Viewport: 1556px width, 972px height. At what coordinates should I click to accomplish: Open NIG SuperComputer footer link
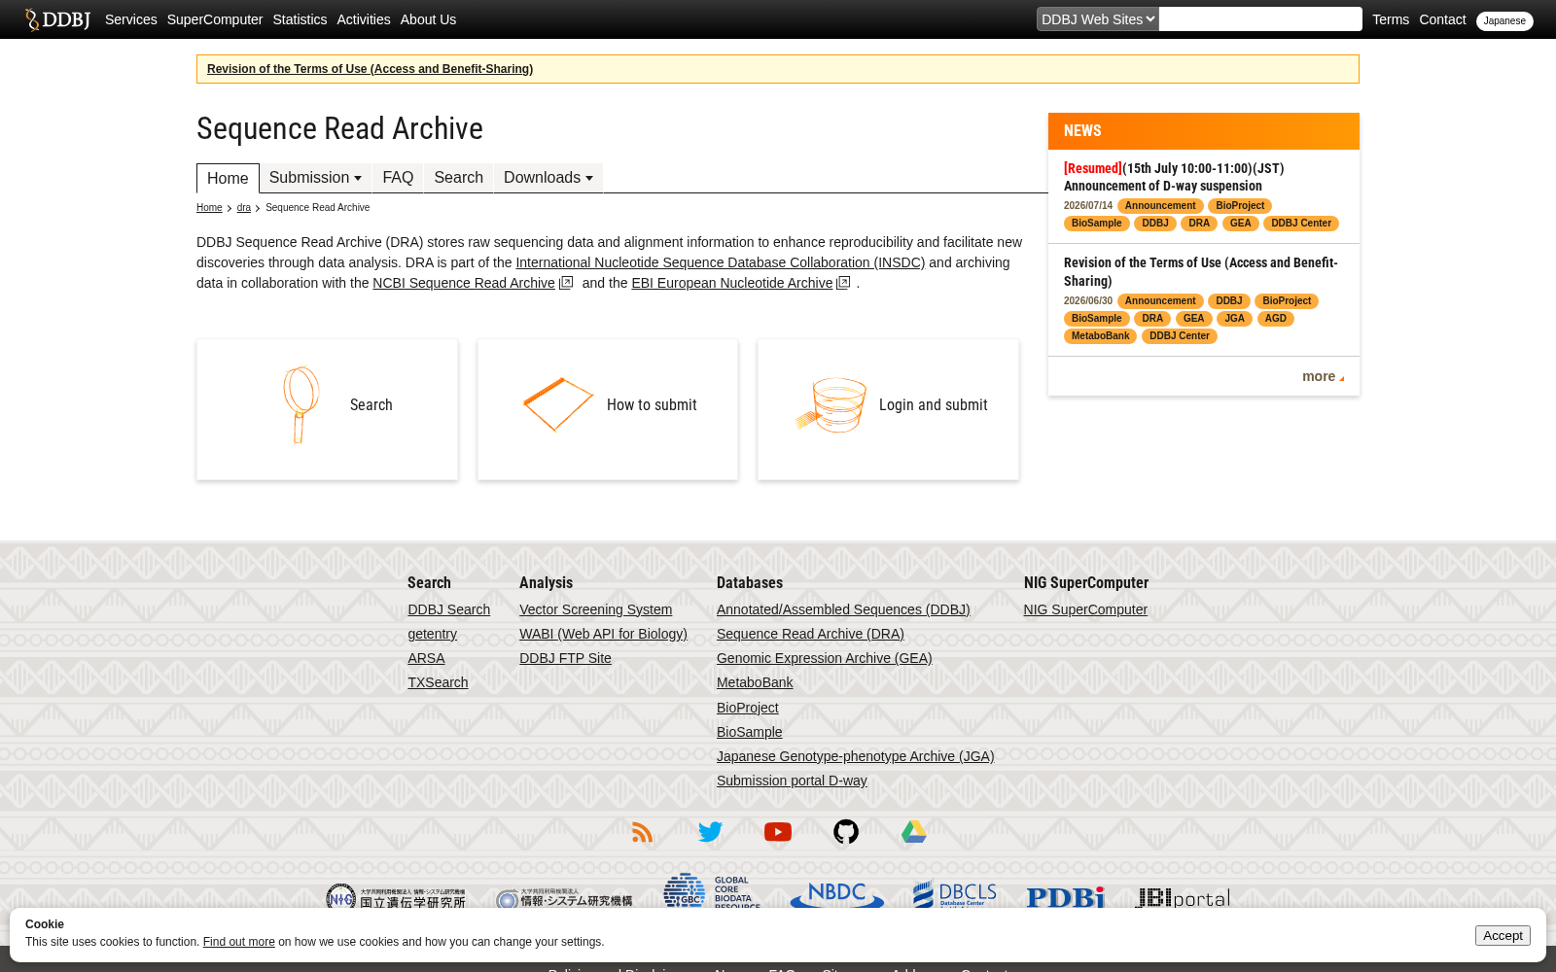pyautogui.click(x=1085, y=609)
